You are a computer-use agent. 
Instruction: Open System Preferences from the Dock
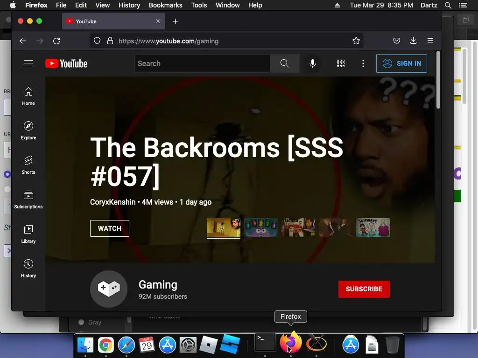coord(188,345)
